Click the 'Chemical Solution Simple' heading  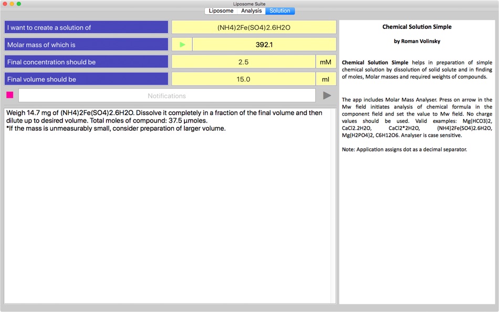click(x=417, y=27)
